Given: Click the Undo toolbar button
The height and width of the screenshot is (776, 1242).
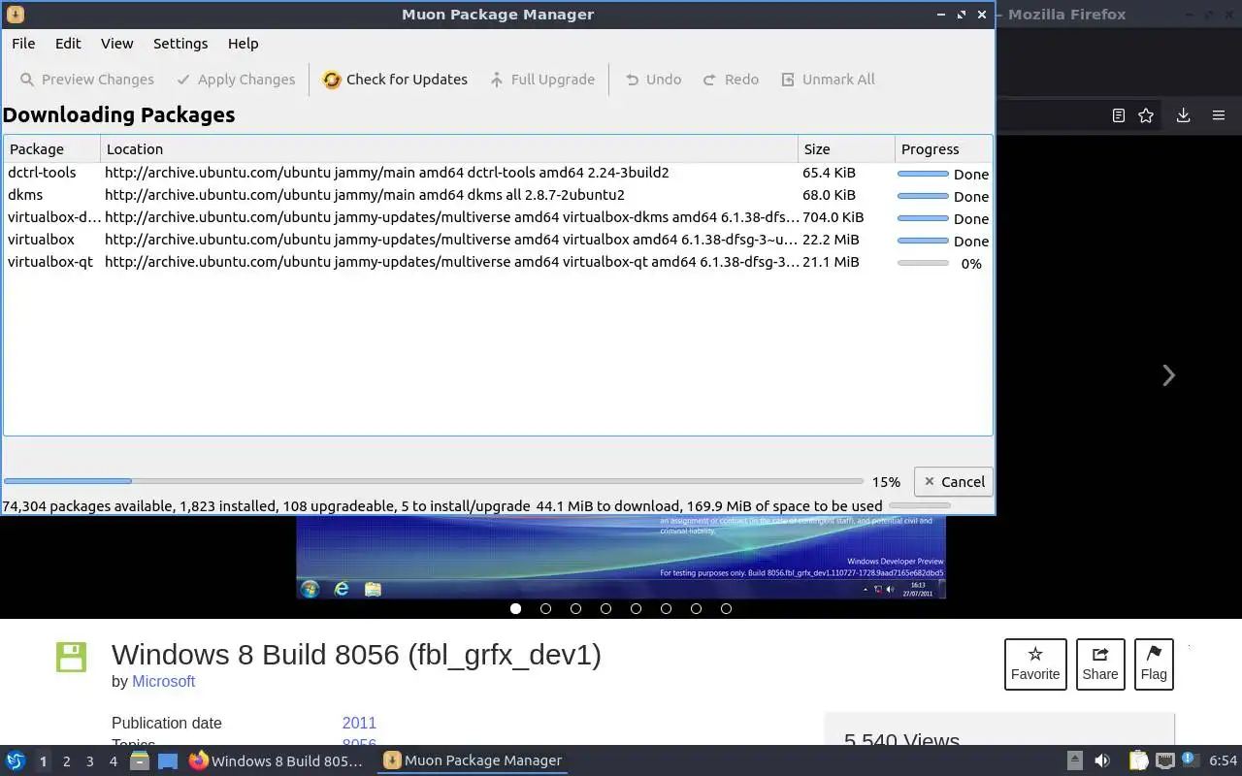Looking at the screenshot, I should [x=653, y=80].
